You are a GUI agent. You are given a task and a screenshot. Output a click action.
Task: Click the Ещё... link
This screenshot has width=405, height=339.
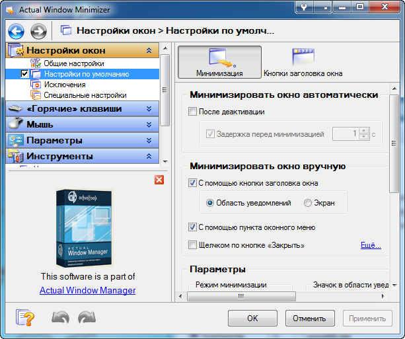click(370, 245)
